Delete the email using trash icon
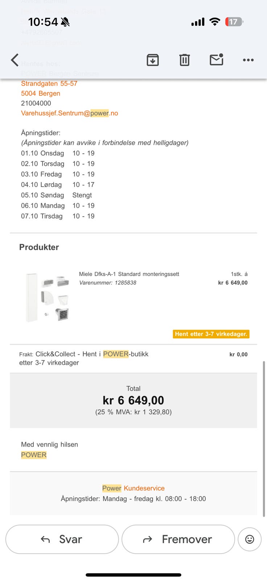 click(185, 60)
